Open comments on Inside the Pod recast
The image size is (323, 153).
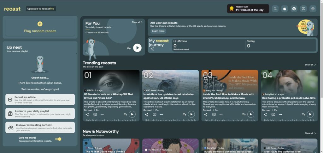coord(214,115)
